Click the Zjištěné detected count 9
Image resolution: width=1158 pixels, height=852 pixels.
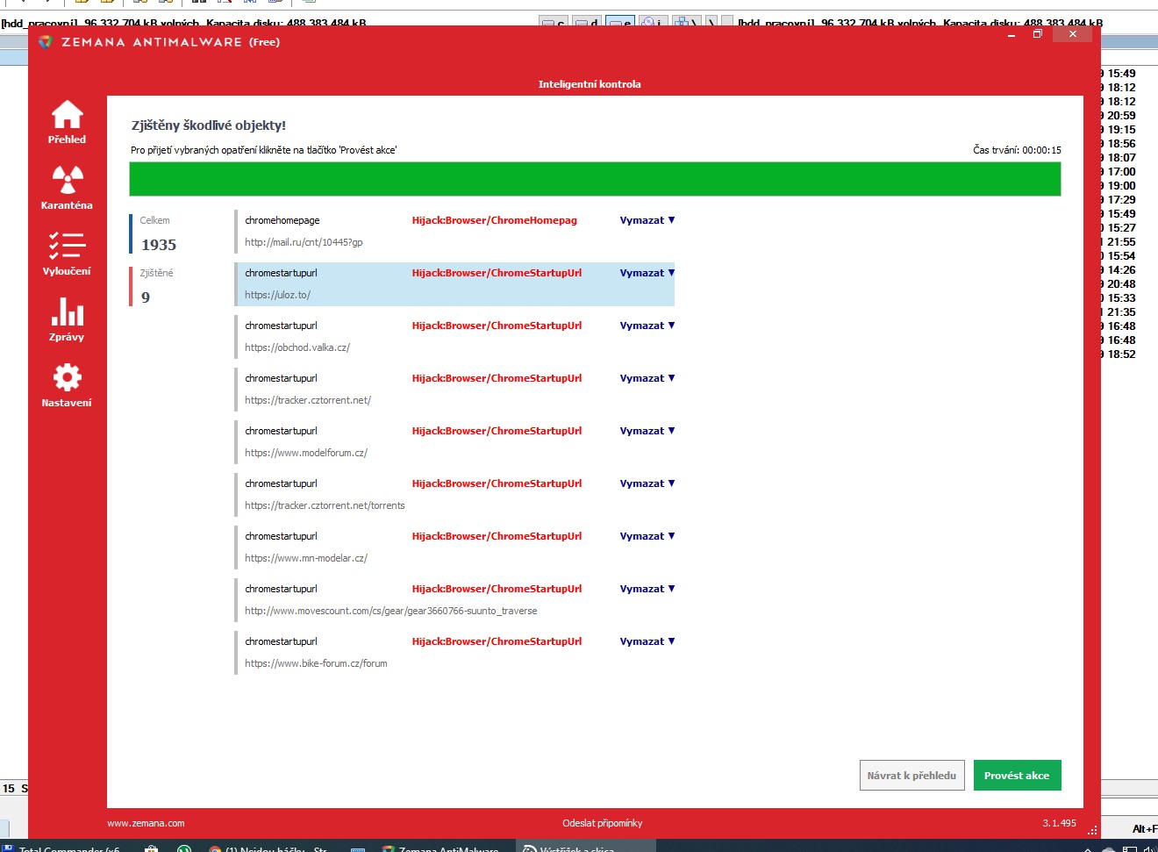146,297
